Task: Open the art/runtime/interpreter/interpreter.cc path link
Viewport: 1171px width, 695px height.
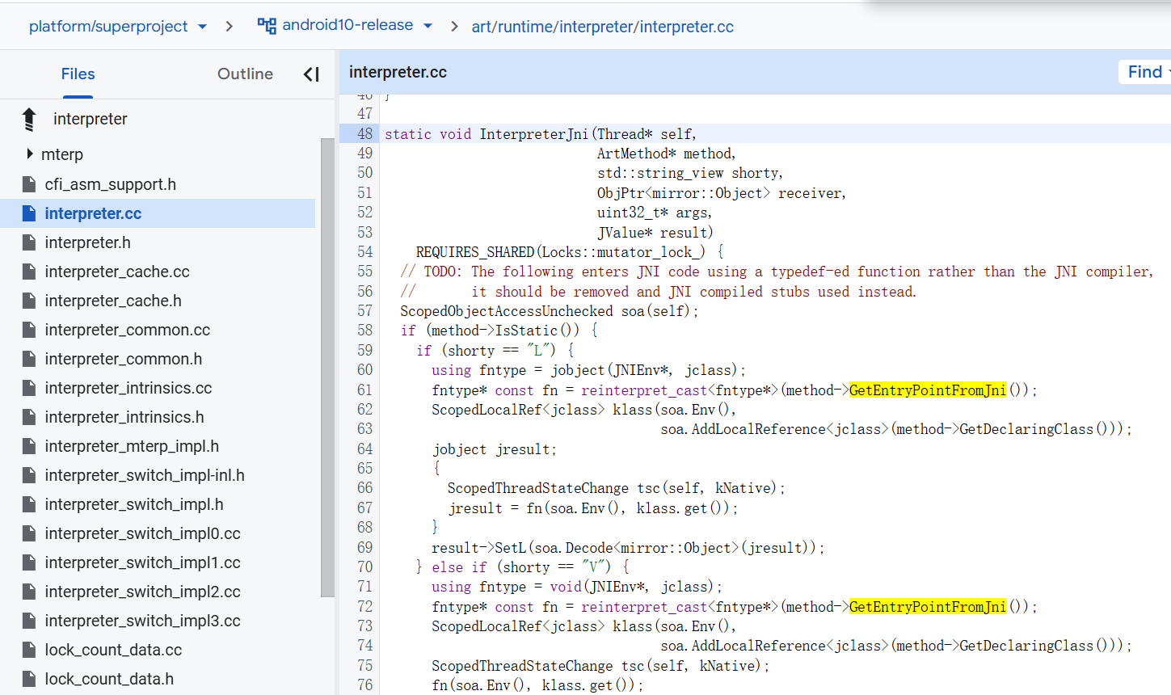Action: (x=602, y=27)
